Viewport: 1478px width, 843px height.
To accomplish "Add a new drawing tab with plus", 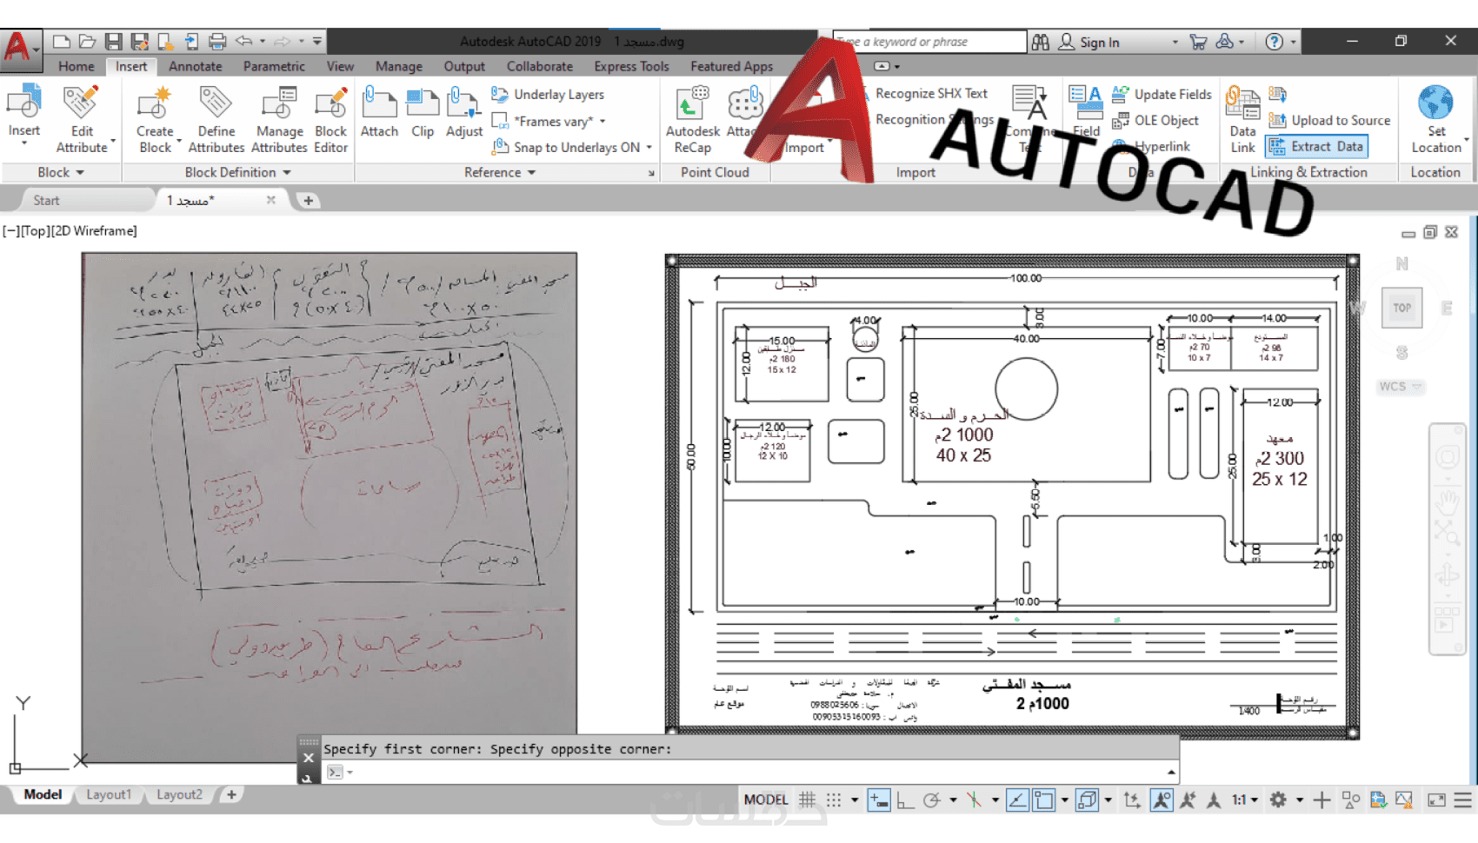I will 308,201.
